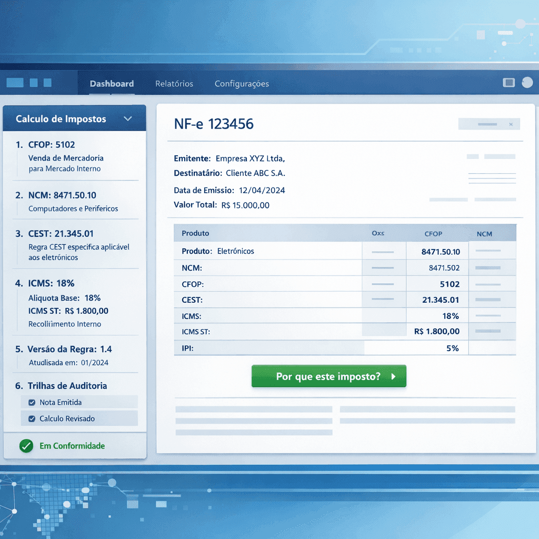Click the Aliquota Base: 18% line
This screenshot has height=539, width=539.
tap(64, 298)
